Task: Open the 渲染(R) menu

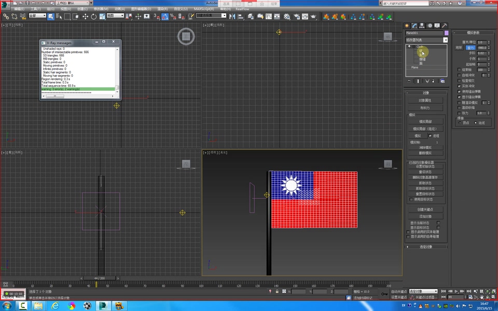Action: (162, 9)
